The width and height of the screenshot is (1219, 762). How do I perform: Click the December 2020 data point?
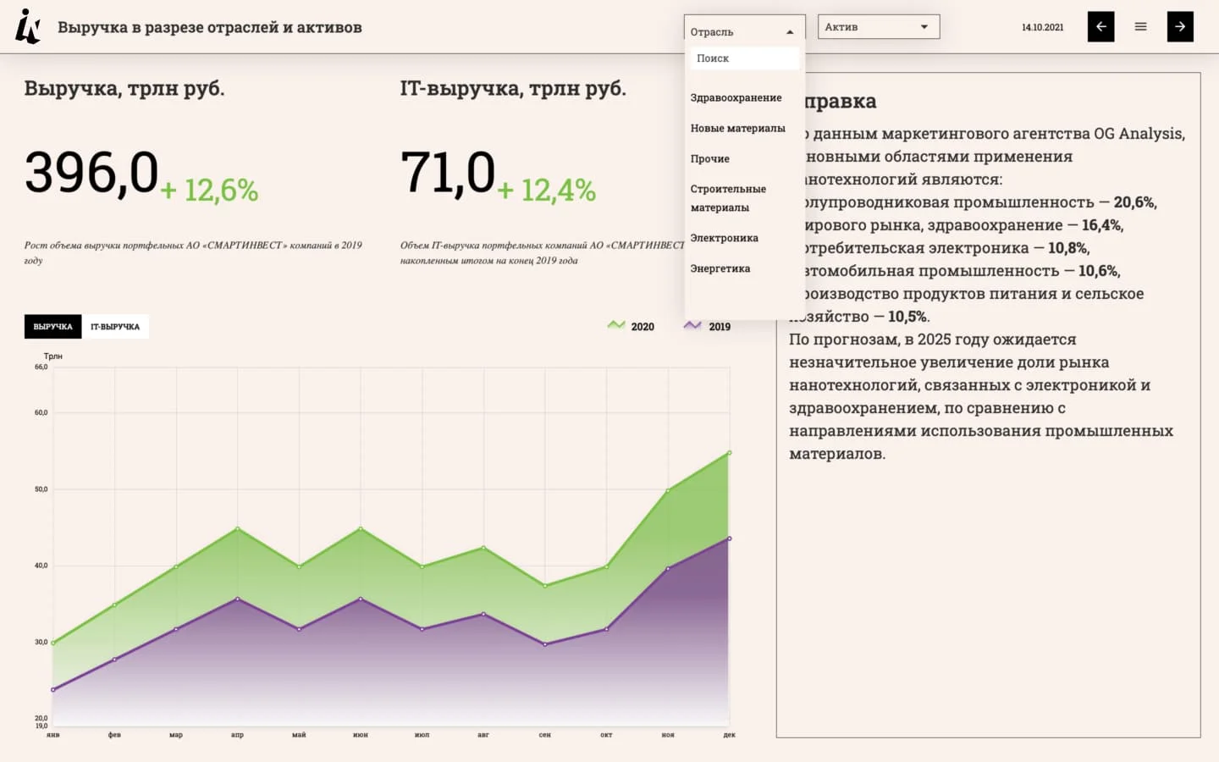click(x=729, y=453)
